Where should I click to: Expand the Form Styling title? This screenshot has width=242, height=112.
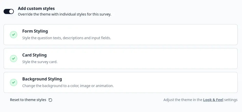click(35, 31)
